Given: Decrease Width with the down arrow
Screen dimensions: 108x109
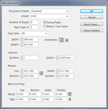Looking at the screenshot, I should pyautogui.click(x=22, y=41).
